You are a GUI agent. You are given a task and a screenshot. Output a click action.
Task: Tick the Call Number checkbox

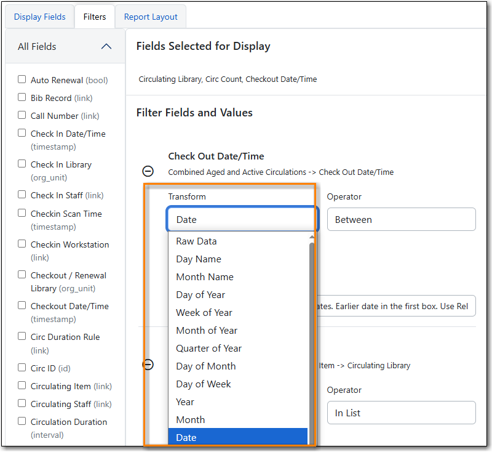pos(22,115)
